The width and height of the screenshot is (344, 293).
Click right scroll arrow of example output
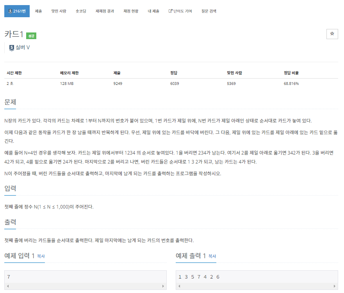(334, 286)
